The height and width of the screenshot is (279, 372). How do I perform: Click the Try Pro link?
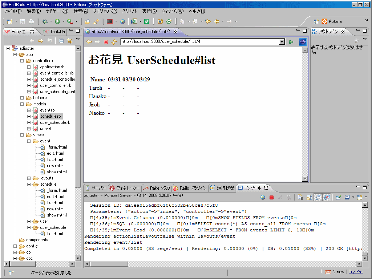click(355, 272)
